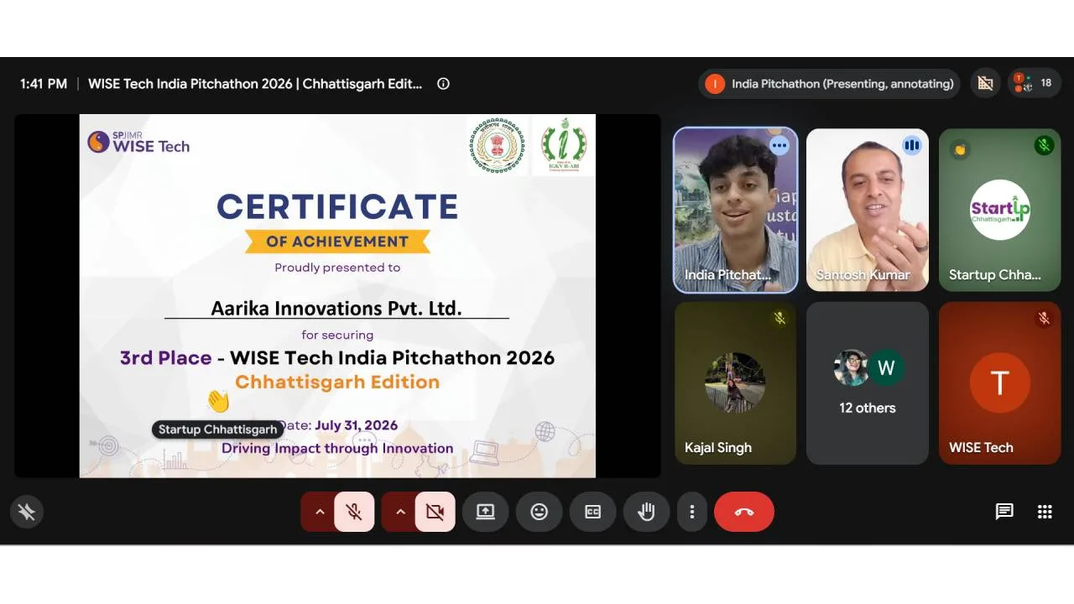The image size is (1074, 604).
Task: Click the Startup Chhattisgarh logo avatar
Action: [x=999, y=210]
